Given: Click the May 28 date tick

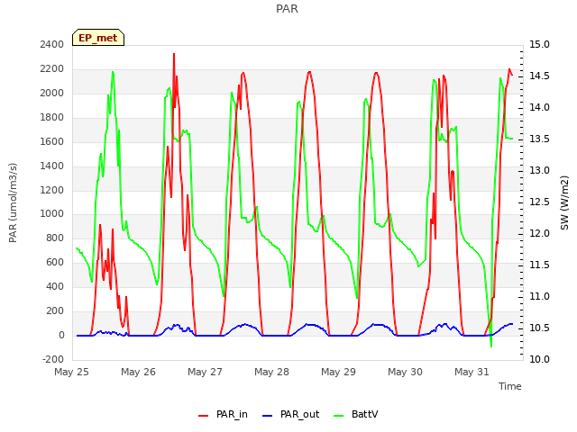Looking at the screenshot, I should coord(271,372).
